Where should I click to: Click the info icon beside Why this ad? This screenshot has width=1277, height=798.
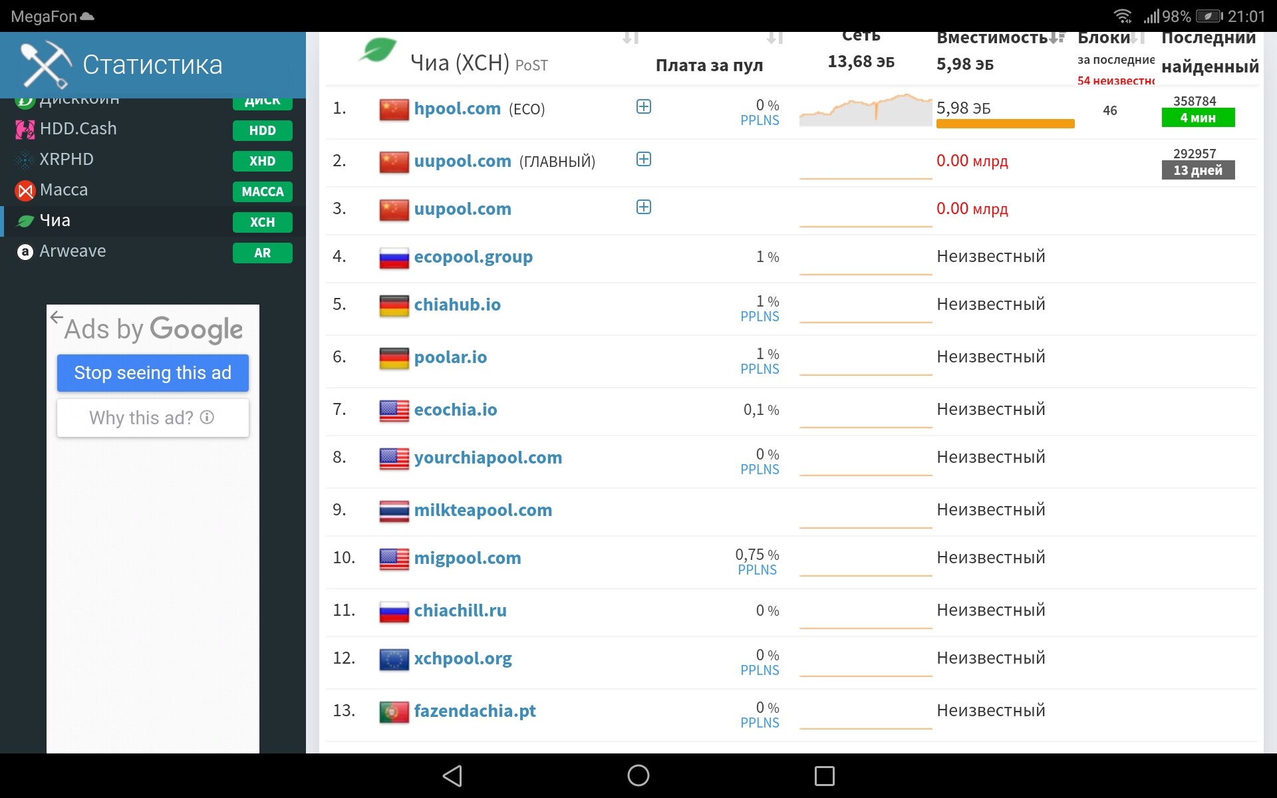pos(207,417)
